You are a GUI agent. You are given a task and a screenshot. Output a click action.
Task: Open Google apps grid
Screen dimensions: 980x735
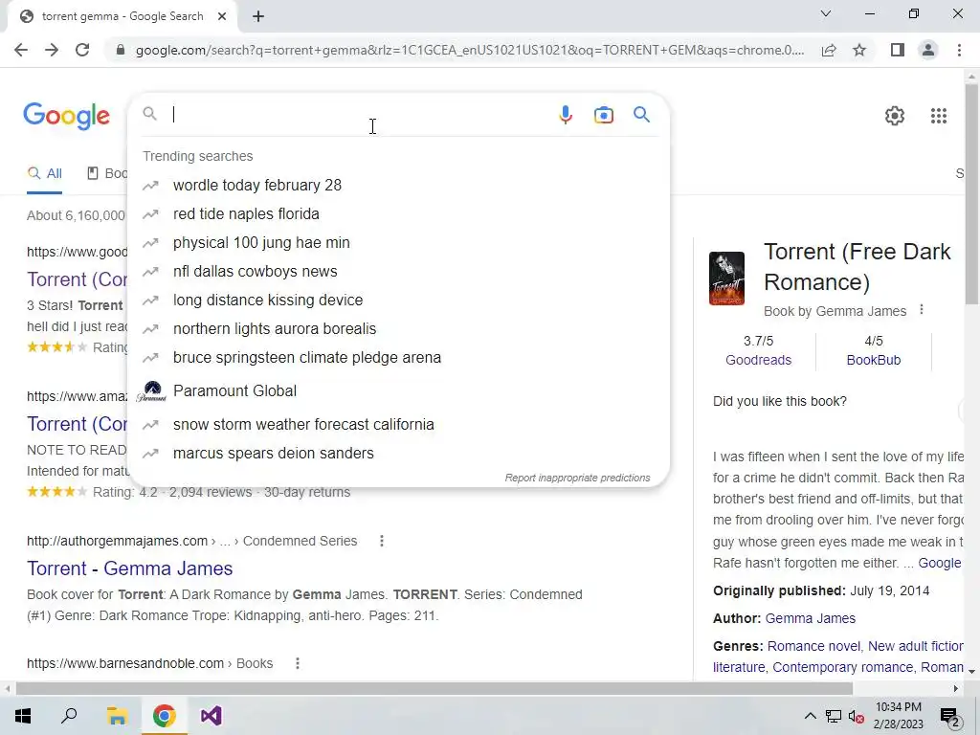click(x=938, y=116)
